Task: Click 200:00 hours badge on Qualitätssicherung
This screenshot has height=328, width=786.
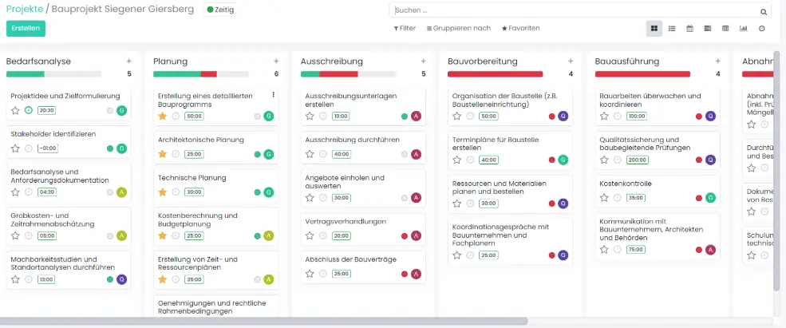Action: coord(636,160)
